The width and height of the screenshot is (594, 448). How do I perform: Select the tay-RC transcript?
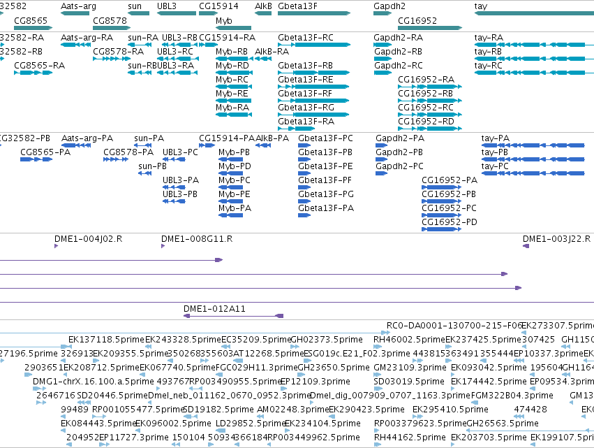pos(534,73)
